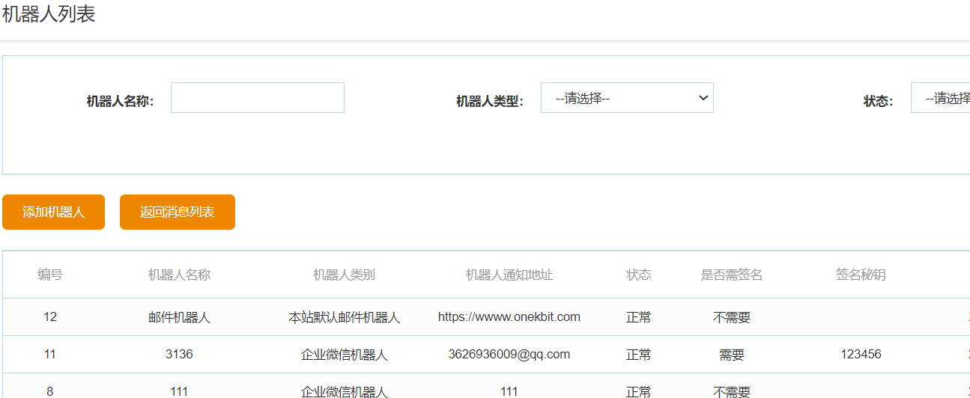Click the 返回消息列表 button
This screenshot has height=398, width=970.
click(178, 212)
